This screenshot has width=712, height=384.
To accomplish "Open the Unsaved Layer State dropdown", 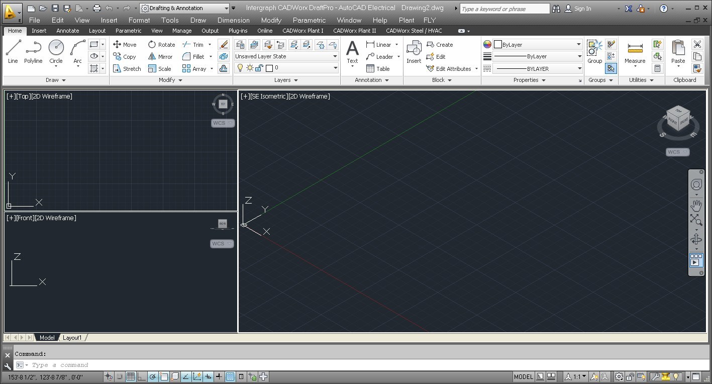I will 286,56.
